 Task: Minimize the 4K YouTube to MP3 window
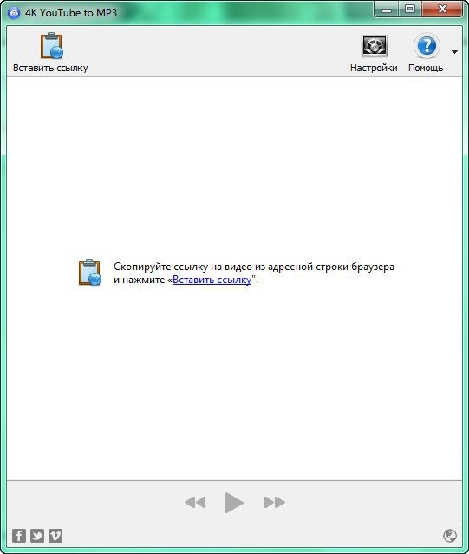(387, 10)
